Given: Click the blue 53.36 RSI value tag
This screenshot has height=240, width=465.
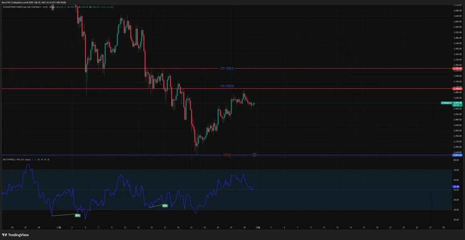Looking at the screenshot, I should [456, 187].
